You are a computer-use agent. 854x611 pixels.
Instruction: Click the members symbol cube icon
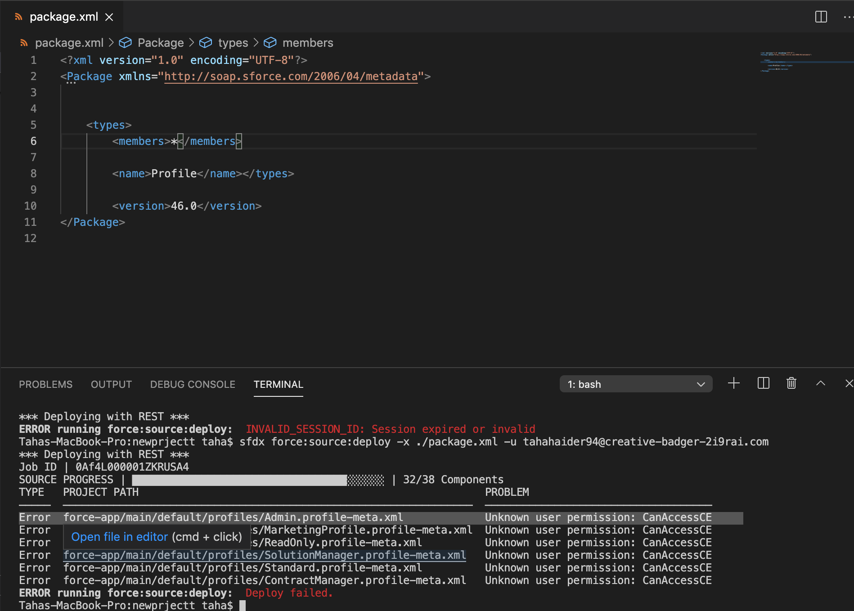(270, 43)
